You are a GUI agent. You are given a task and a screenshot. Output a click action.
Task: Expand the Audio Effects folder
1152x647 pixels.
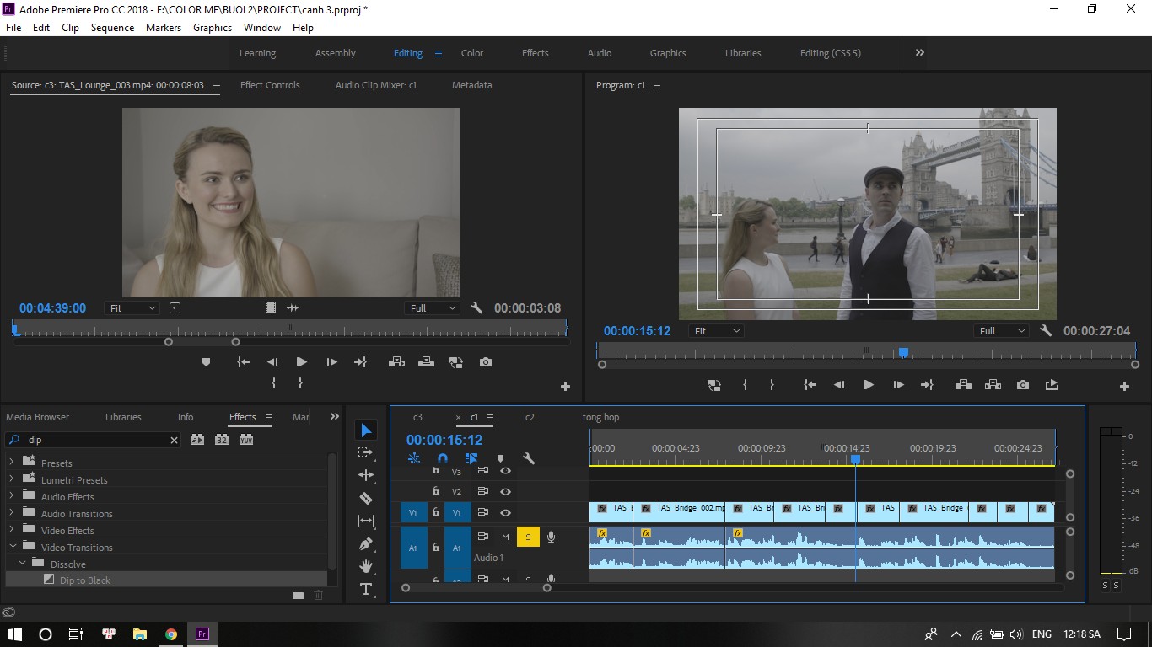tap(12, 496)
